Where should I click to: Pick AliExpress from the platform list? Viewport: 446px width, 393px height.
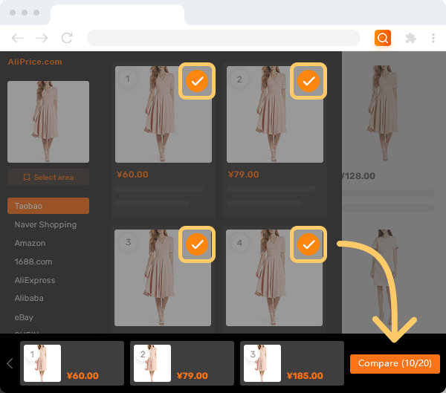[x=48, y=280]
